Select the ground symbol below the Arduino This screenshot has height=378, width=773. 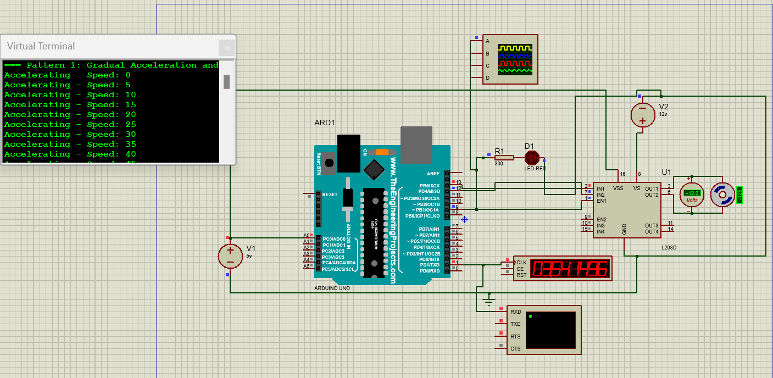pyautogui.click(x=488, y=301)
